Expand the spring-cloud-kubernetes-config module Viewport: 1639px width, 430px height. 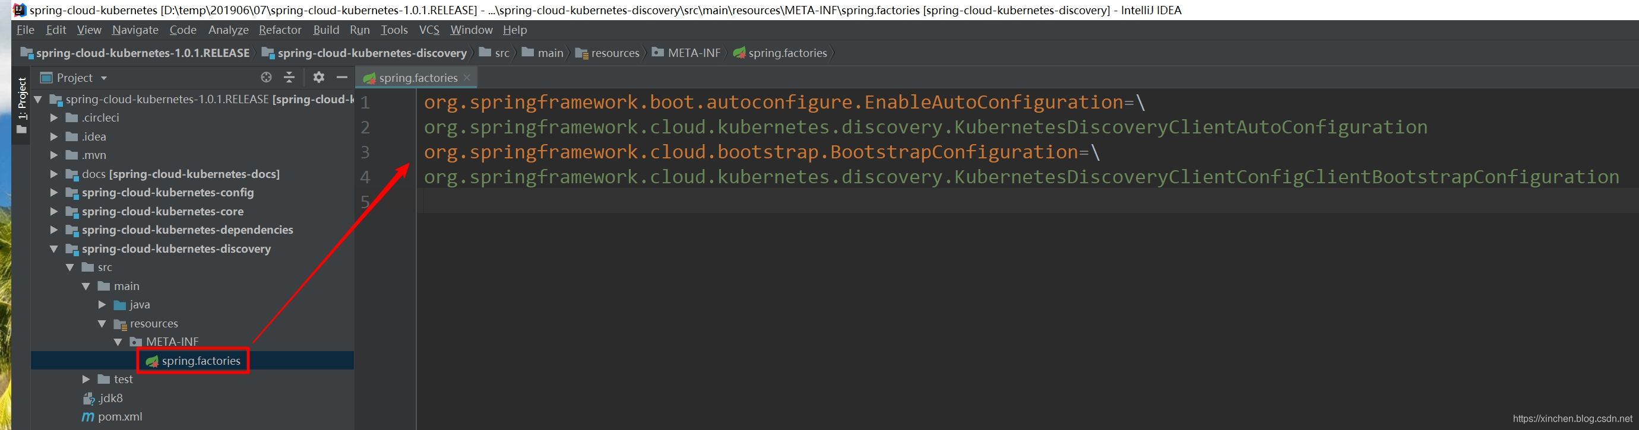tap(54, 192)
